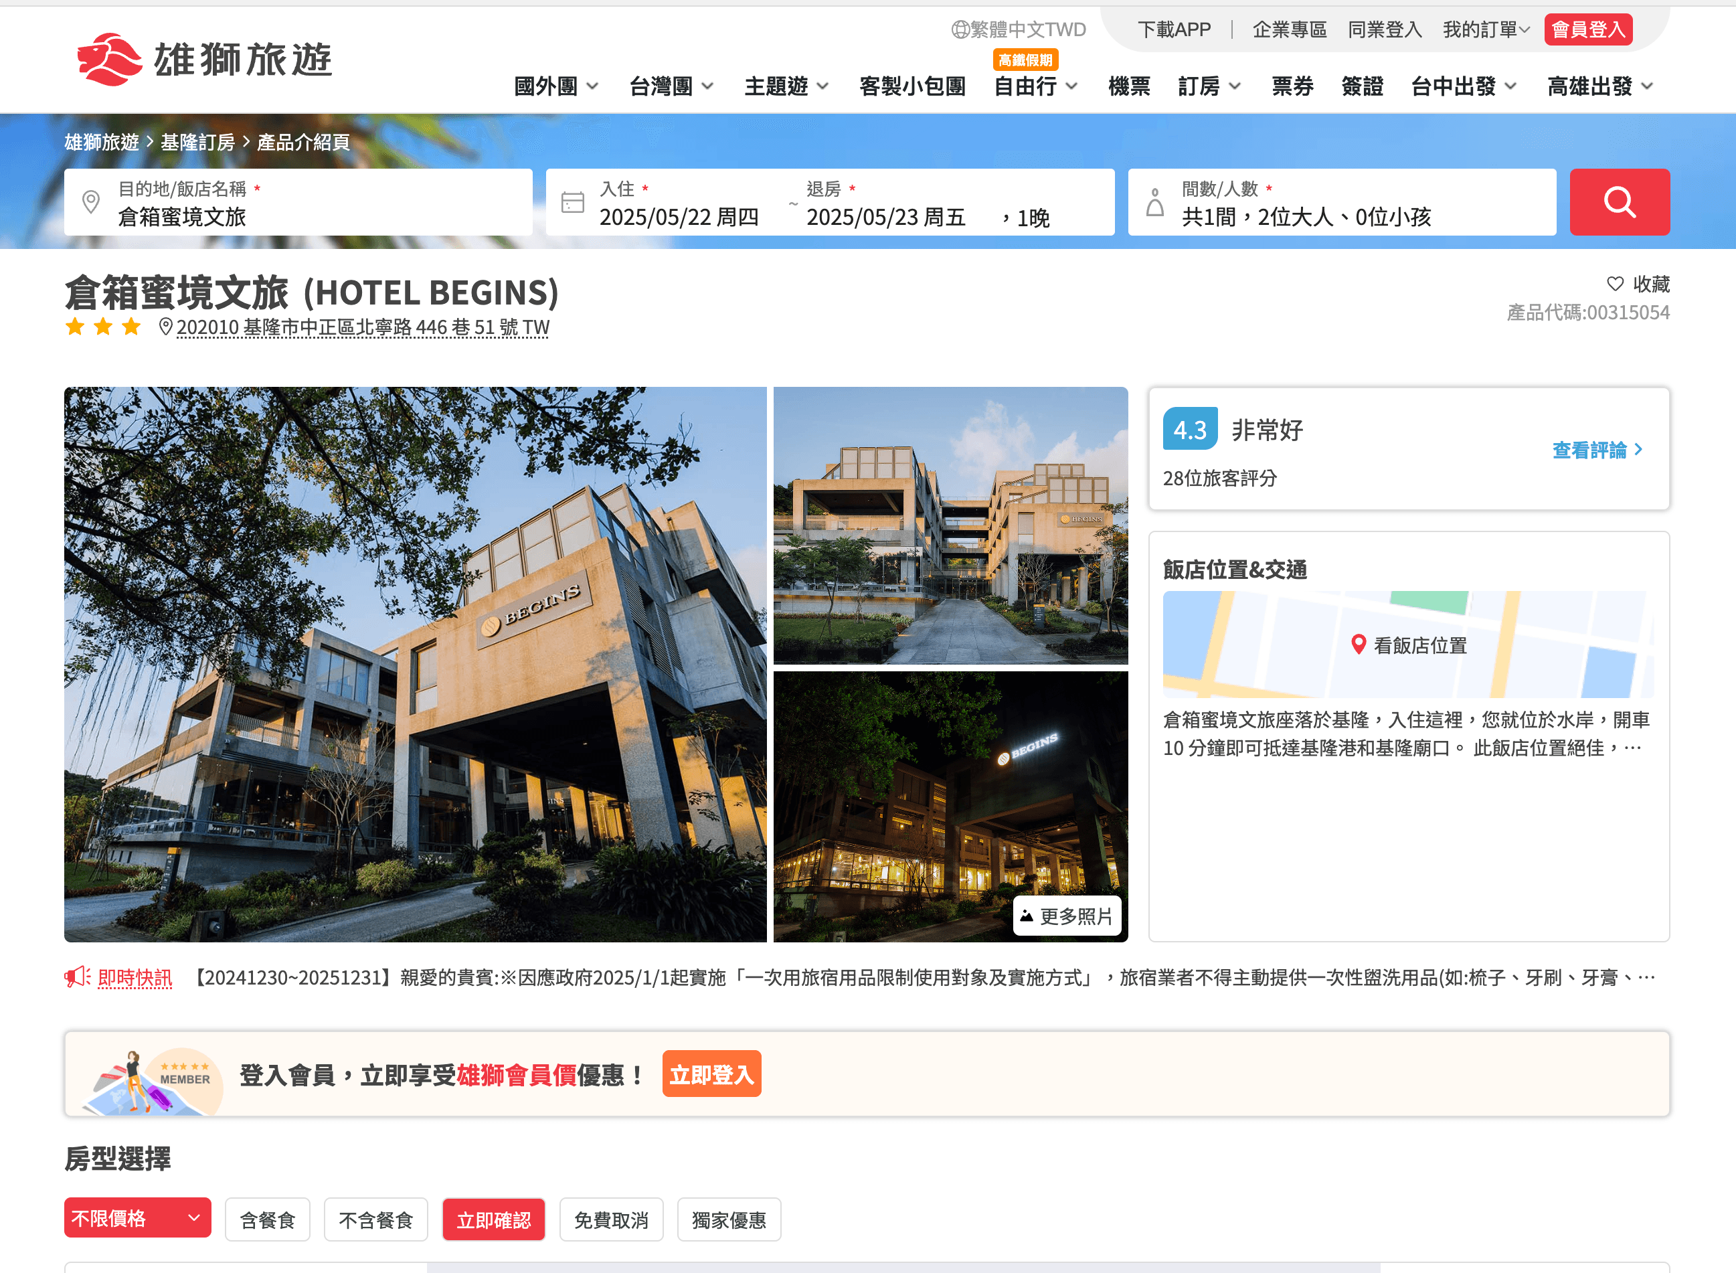This screenshot has width=1736, height=1273.
Task: Click the three-star hotel rating
Action: 103,327
